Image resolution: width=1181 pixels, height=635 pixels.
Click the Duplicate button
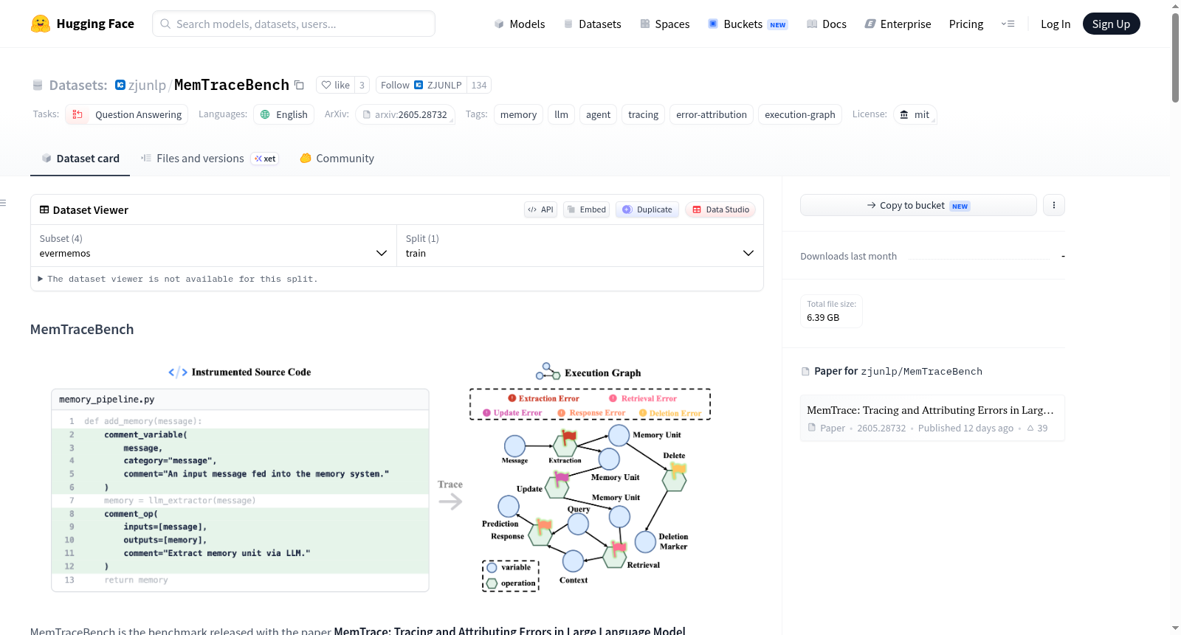click(647, 209)
